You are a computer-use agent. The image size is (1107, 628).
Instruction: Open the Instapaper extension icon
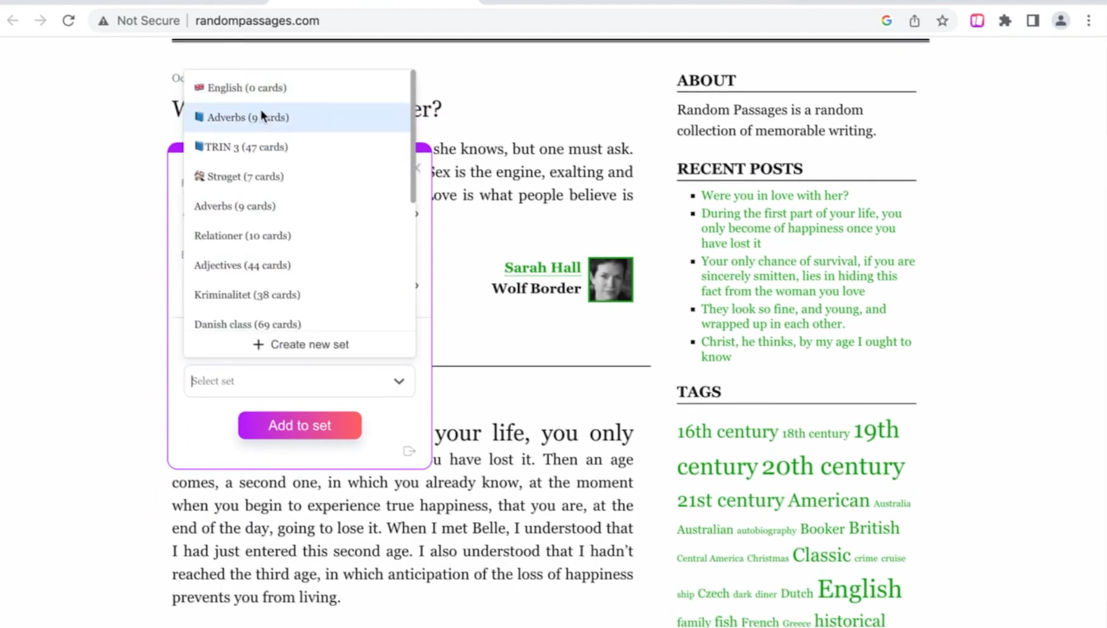(976, 20)
